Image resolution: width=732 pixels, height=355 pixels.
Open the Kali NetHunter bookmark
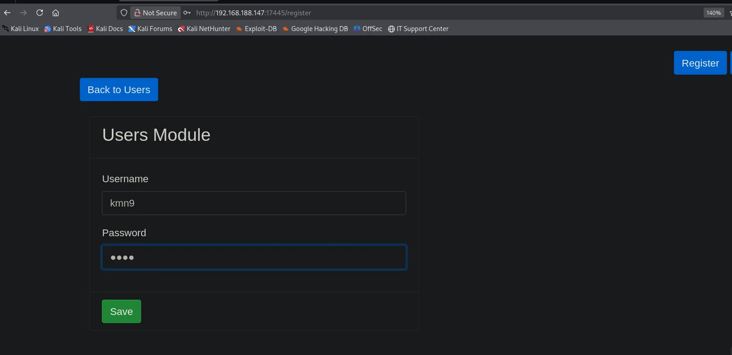(204, 29)
